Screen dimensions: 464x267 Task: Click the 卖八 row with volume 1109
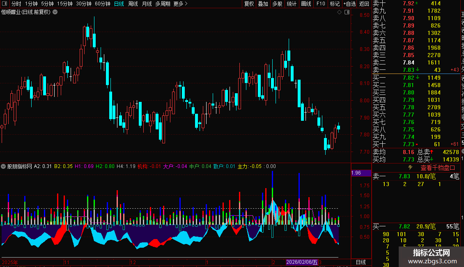(416, 18)
